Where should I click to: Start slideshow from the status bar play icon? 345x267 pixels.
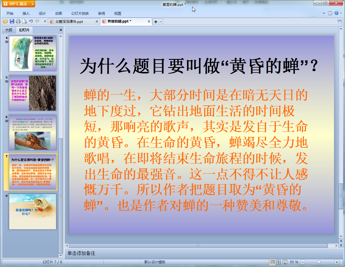point(285,262)
